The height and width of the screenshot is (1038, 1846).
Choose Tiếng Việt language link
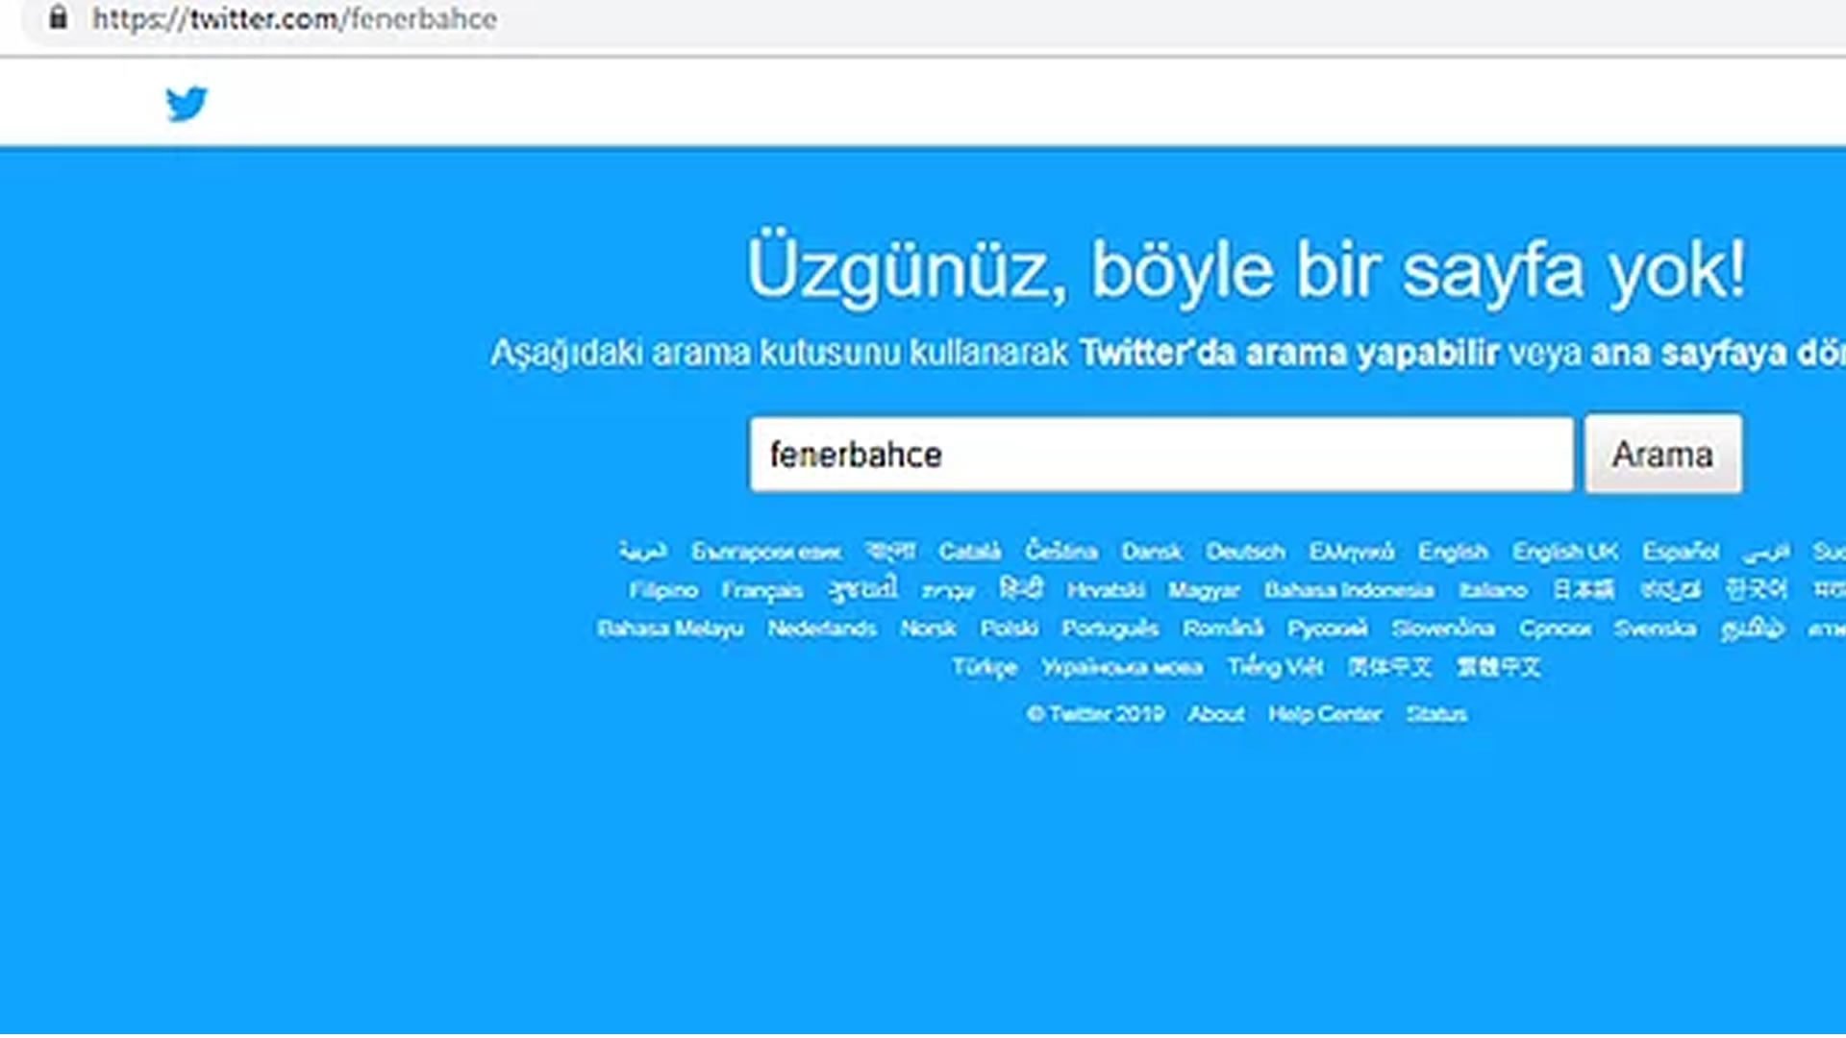(x=1275, y=666)
